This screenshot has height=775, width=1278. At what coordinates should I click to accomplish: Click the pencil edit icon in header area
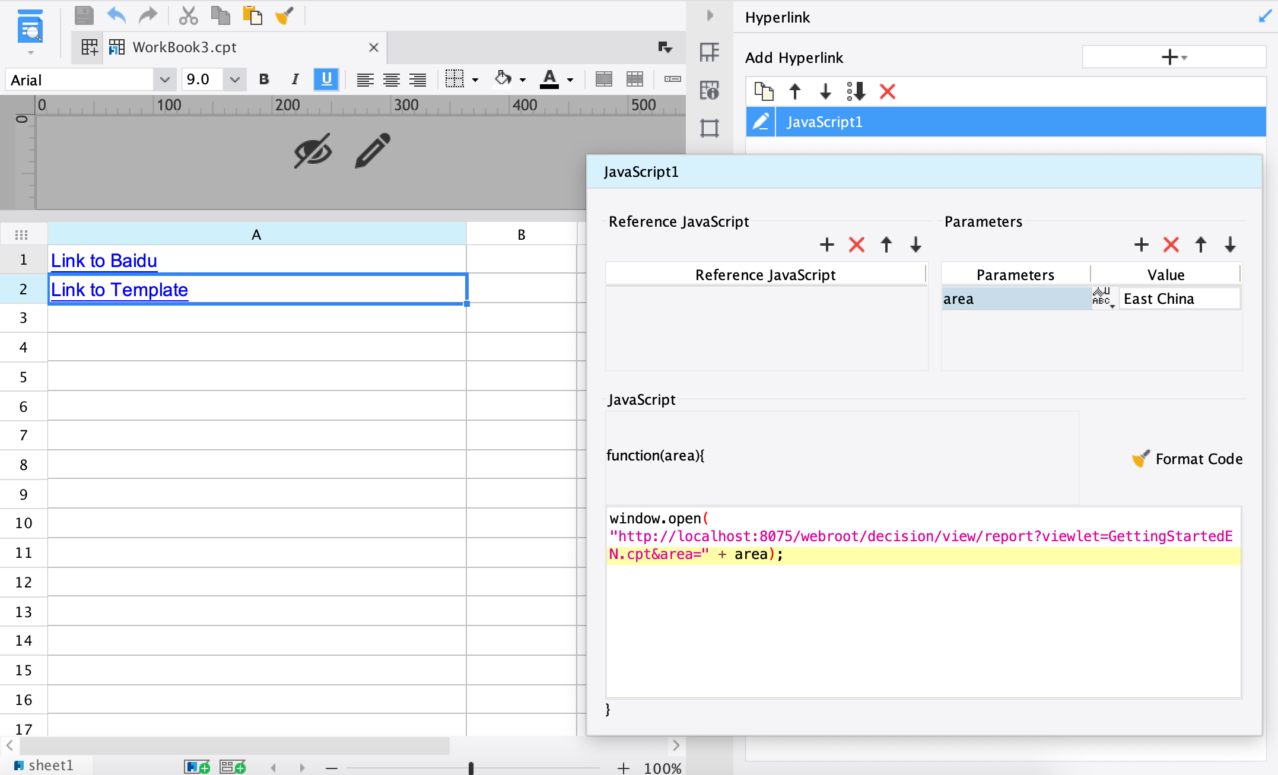click(373, 151)
